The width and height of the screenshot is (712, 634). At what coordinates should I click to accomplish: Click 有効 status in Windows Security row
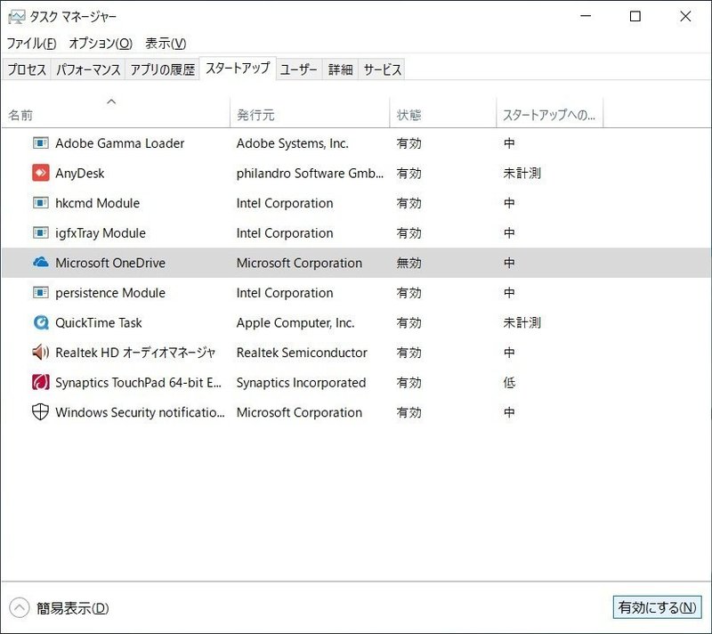click(x=409, y=412)
